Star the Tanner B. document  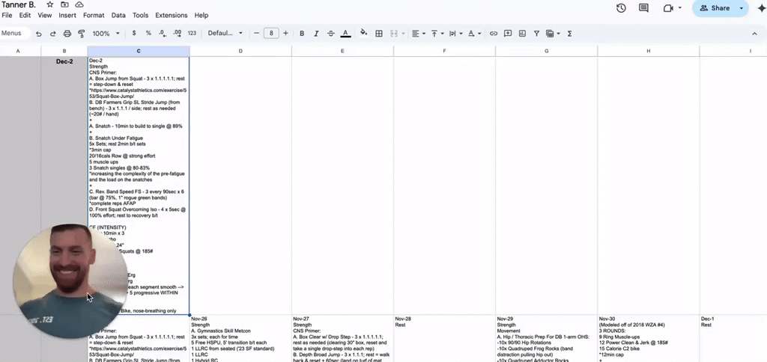50,4
